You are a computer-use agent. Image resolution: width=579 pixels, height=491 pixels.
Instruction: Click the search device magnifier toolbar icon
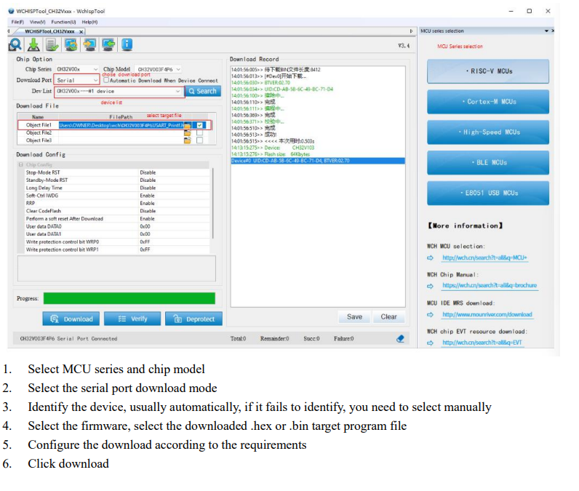point(15,45)
